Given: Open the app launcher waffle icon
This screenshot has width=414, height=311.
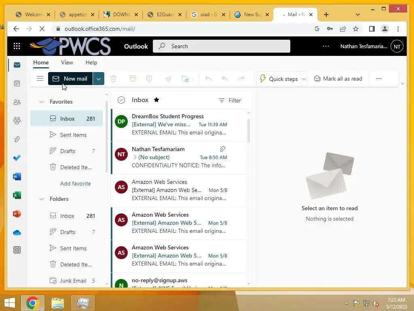Looking at the screenshot, I should coord(17,46).
